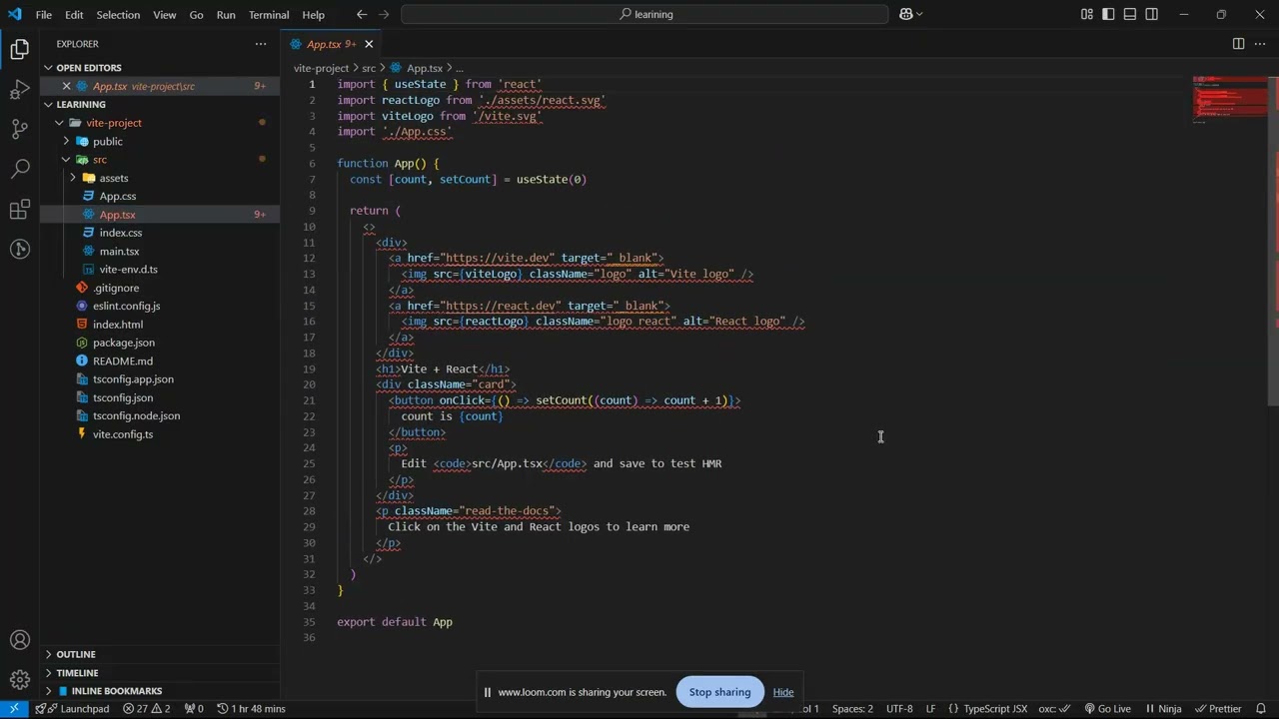Toggle the Secondary Side Bar
This screenshot has width=1279, height=719.
pos(1152,14)
